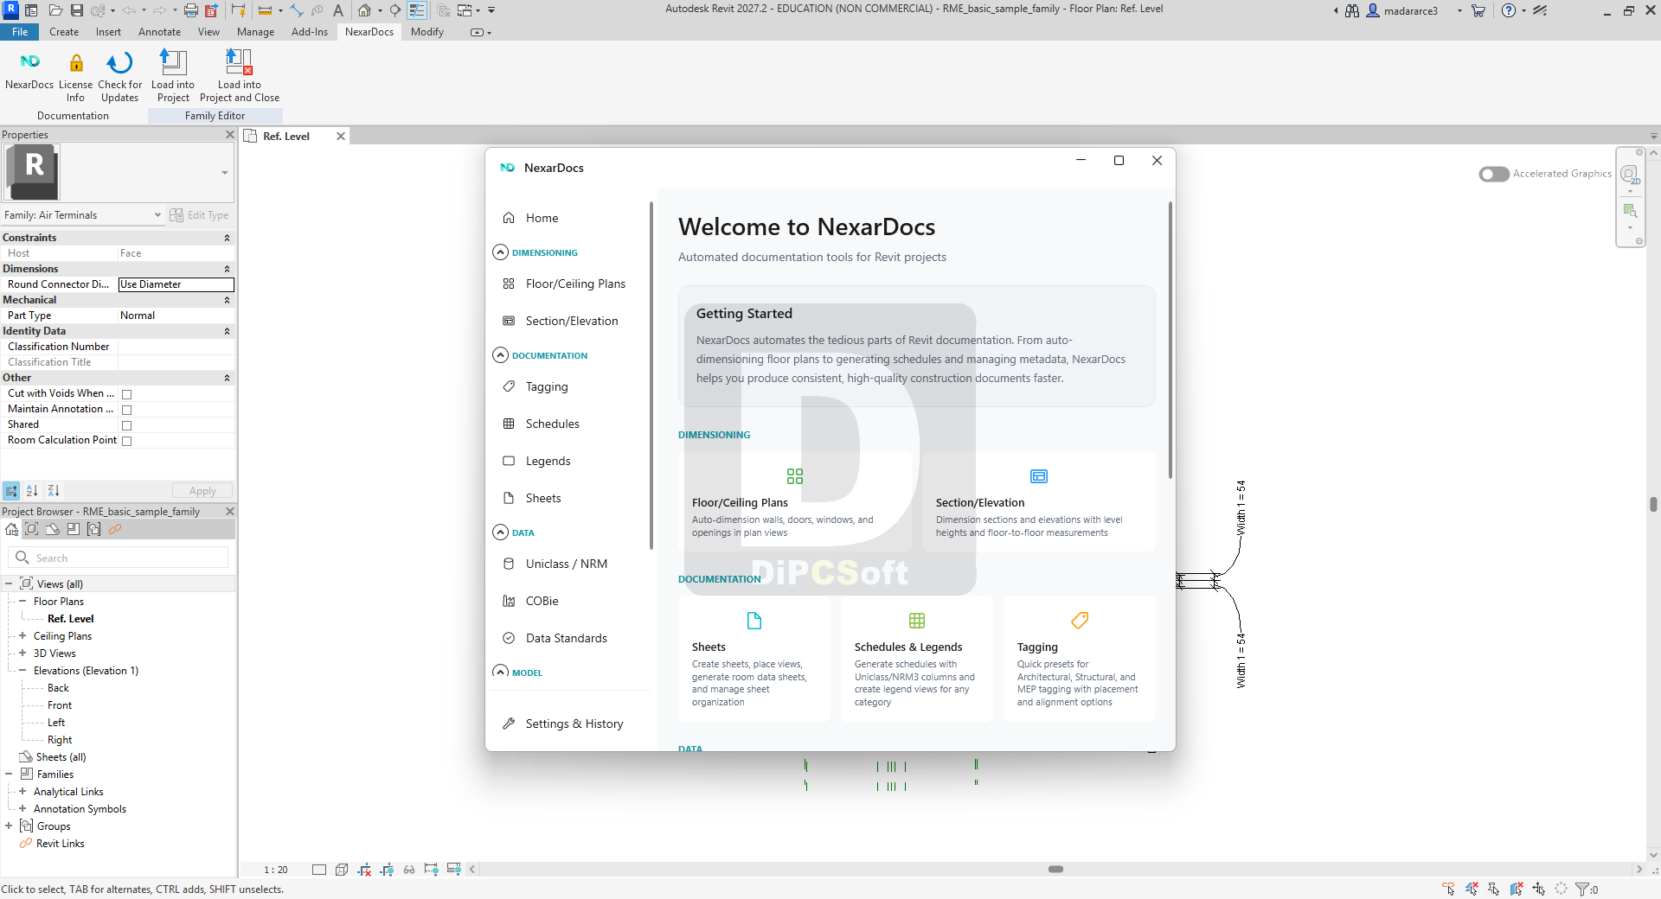Click Edit Type button
Image resolution: width=1661 pixels, height=899 pixels.
pyautogui.click(x=199, y=215)
